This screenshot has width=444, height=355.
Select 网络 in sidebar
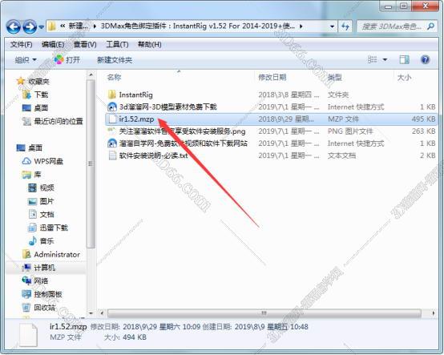(35, 280)
